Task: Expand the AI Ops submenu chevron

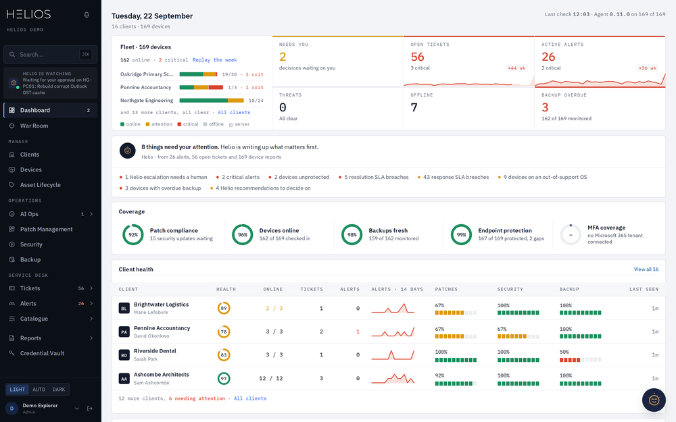Action: [91, 214]
